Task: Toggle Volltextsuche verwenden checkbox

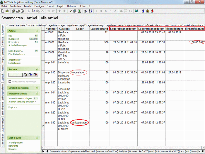Action: 10,82
